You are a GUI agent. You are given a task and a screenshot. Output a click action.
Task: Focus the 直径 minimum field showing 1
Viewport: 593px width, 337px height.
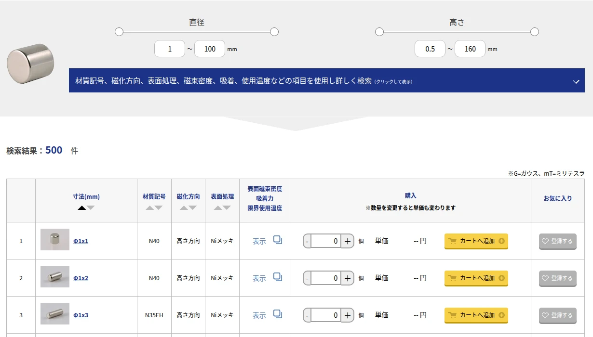[170, 49]
